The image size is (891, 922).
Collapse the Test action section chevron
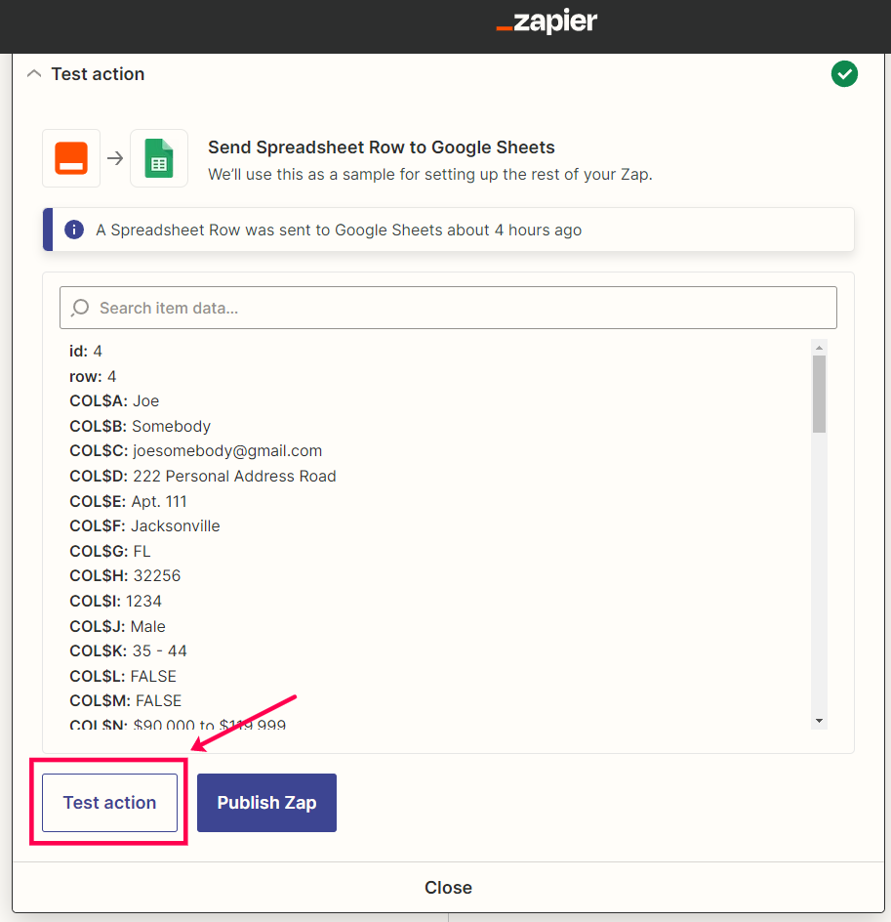[34, 74]
